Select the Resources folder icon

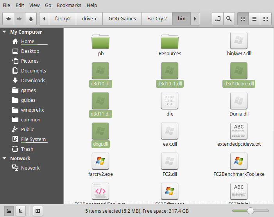coord(170,42)
